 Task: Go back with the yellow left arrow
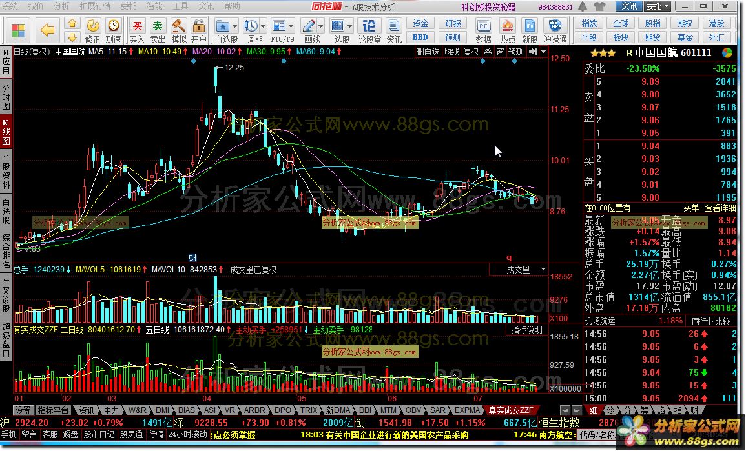[x=47, y=30]
